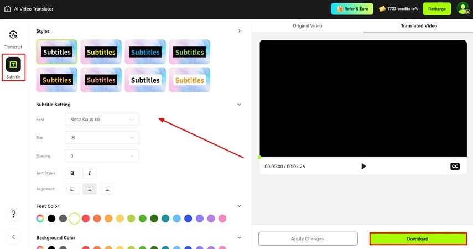Play the translated video
This screenshot has height=249, width=473.
tap(363, 167)
